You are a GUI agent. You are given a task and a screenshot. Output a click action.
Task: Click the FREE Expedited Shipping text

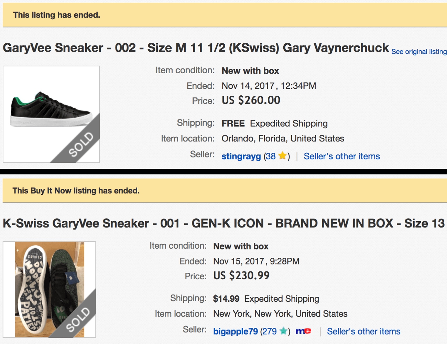click(x=274, y=123)
